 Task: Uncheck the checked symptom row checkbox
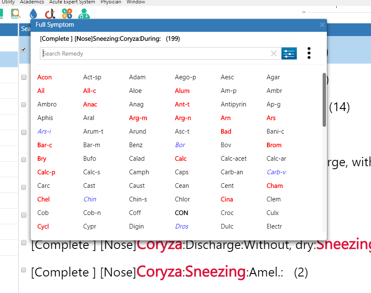(x=23, y=50)
